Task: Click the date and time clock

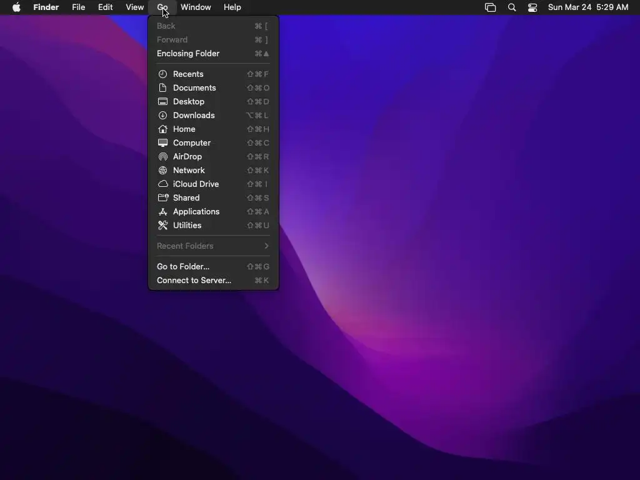Action: [x=588, y=7]
